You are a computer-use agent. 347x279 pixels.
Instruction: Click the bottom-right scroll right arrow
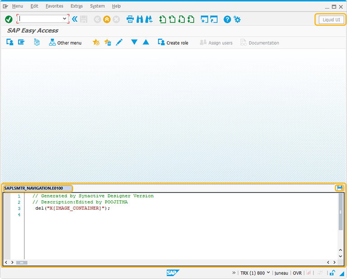point(334,262)
